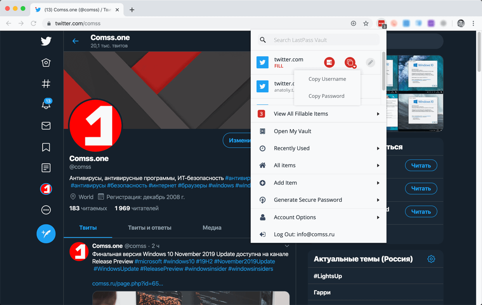The image size is (482, 305).
Task: Open Bookmarks icon in sidebar
Action: [x=46, y=147]
